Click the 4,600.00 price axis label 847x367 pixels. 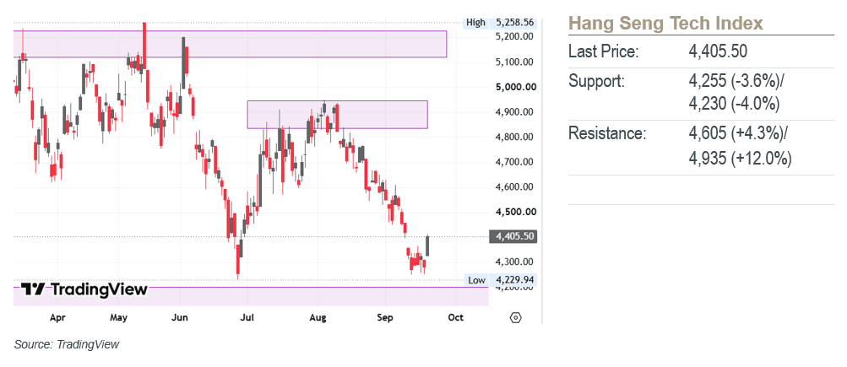click(x=514, y=186)
